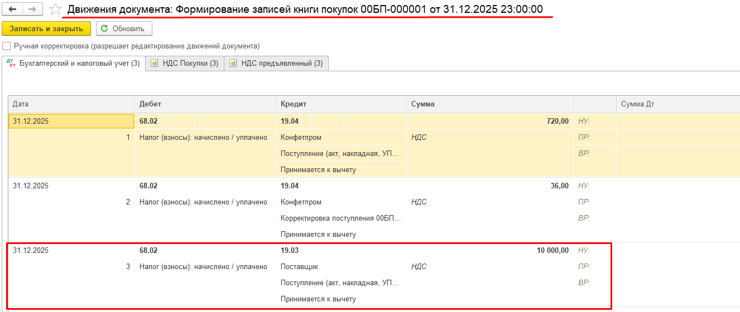The image size is (740, 312).
Task: Go back with the left arrow button
Action: [x=13, y=9]
